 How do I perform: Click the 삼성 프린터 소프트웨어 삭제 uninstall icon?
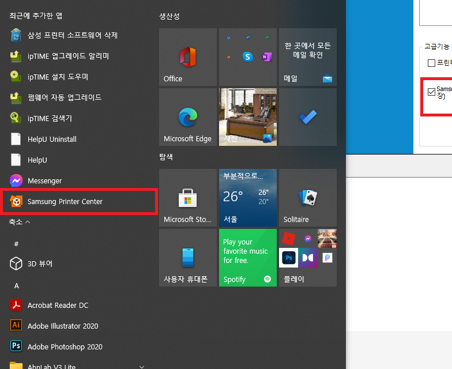[16, 35]
